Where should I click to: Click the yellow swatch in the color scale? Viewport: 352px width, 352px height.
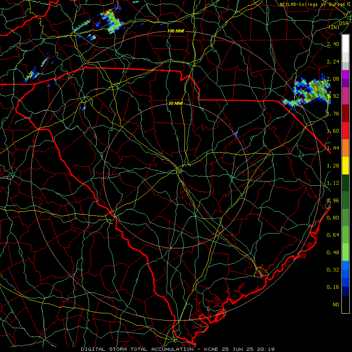[x=345, y=165]
